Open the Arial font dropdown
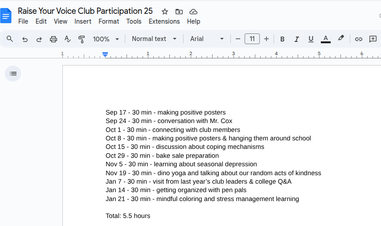The image size is (381, 226). pos(207,39)
